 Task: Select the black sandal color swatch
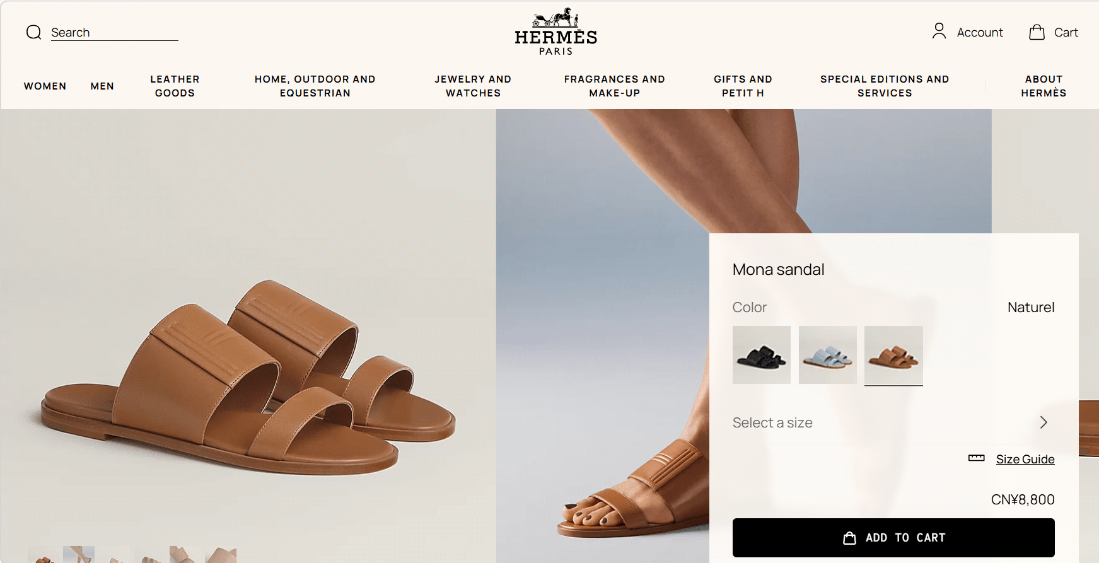(762, 355)
